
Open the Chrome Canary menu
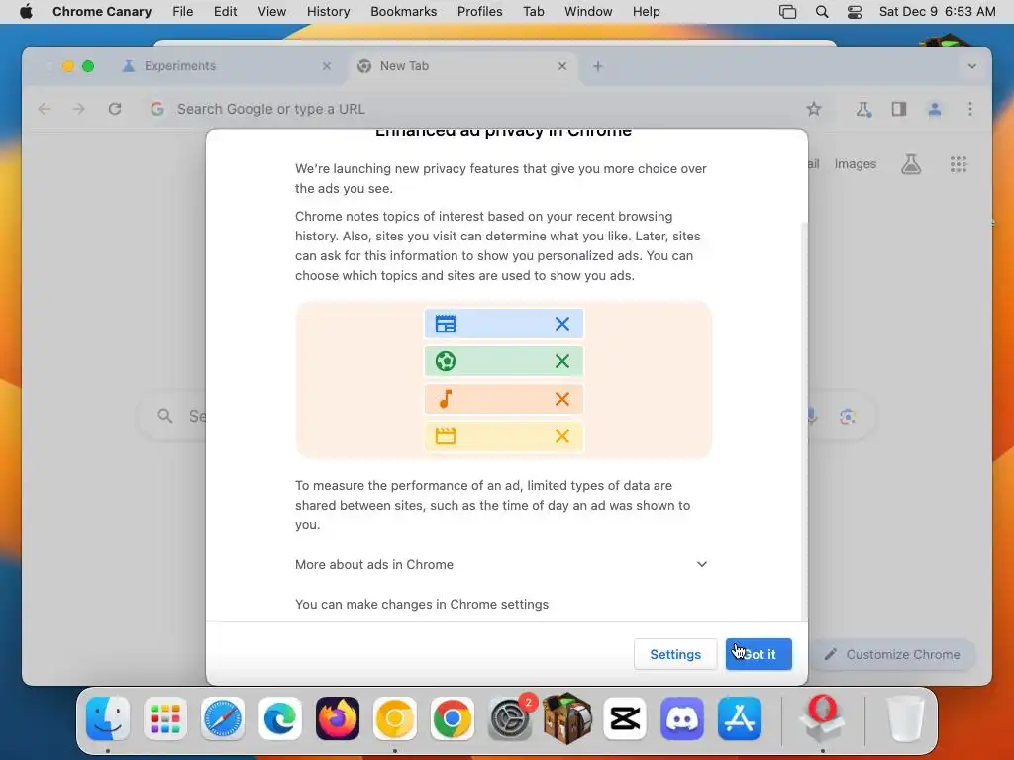(x=102, y=12)
